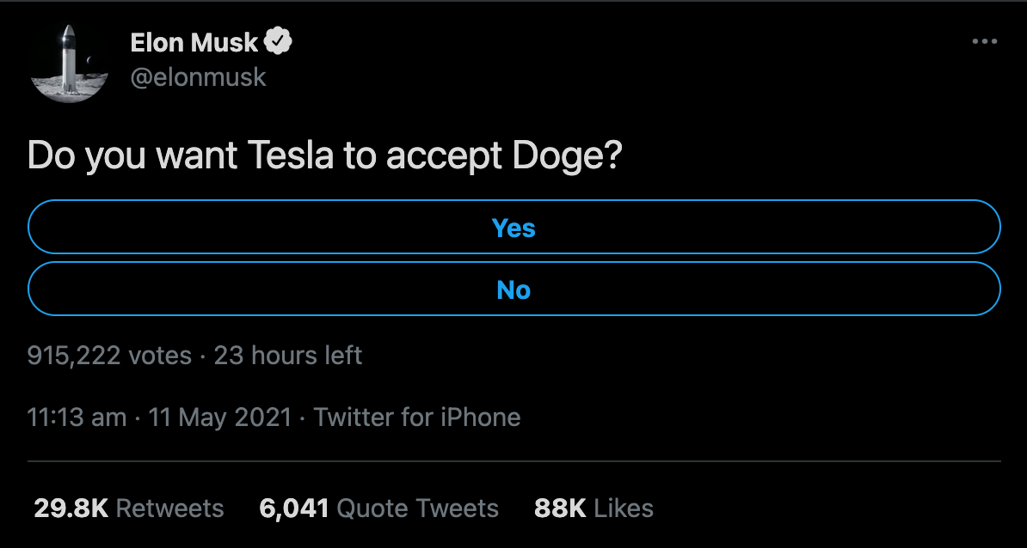
Task: Click the 88K likes number
Action: pyautogui.click(x=560, y=508)
